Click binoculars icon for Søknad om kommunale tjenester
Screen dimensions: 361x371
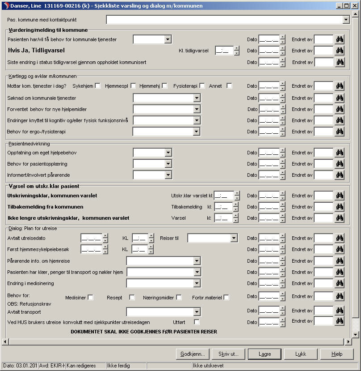340,98
